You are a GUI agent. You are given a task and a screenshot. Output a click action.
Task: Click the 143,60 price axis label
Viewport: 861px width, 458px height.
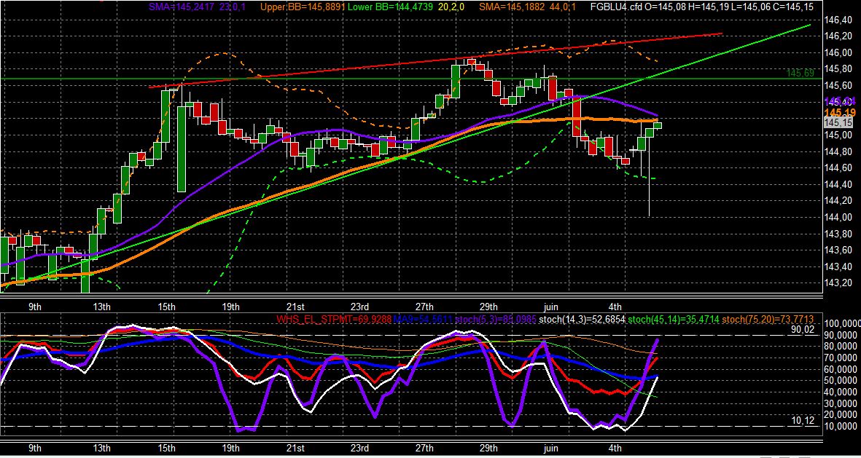point(838,250)
